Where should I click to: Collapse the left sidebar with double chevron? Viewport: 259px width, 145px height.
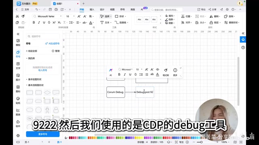pos(18,34)
